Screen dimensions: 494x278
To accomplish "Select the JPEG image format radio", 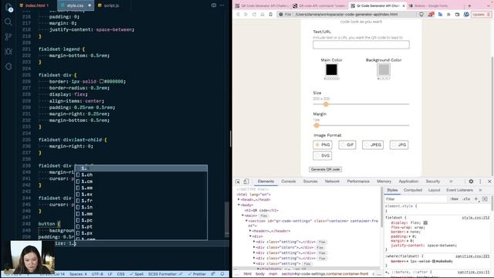I will 367,144.
